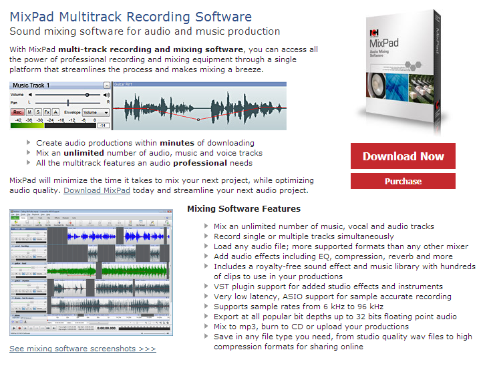Click the Volume slider knob
Image resolution: width=493 pixels, height=374 pixels.
tap(87, 95)
